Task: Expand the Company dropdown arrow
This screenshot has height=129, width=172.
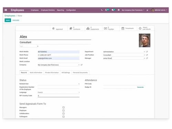Action: [x=79, y=65]
